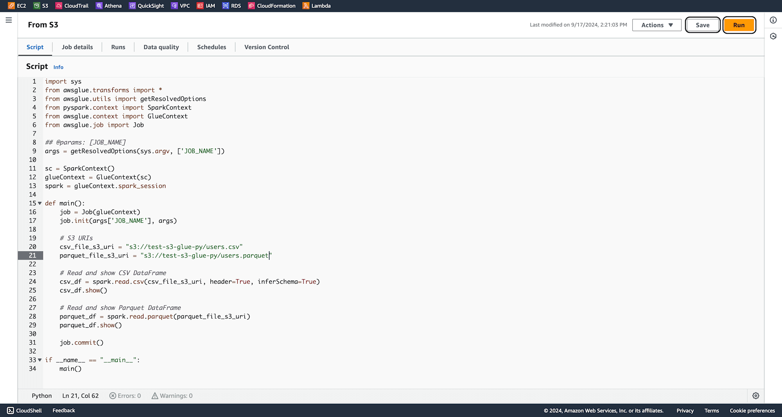The width and height of the screenshot is (782, 417).
Task: Click the Python language status entry
Action: click(42, 396)
